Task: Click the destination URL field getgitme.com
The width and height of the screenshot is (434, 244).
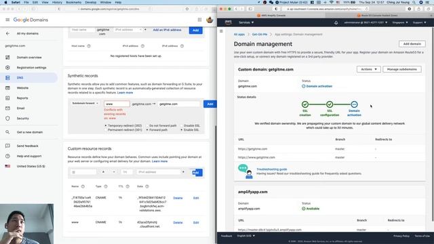Action: point(179,104)
